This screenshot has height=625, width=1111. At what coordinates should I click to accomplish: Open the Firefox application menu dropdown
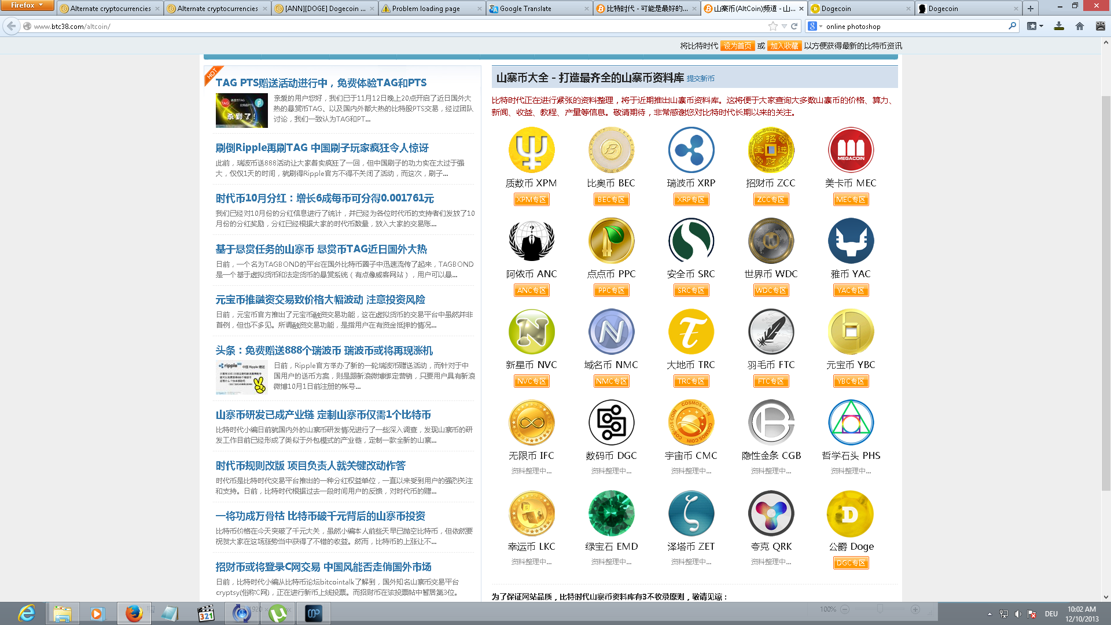[27, 5]
